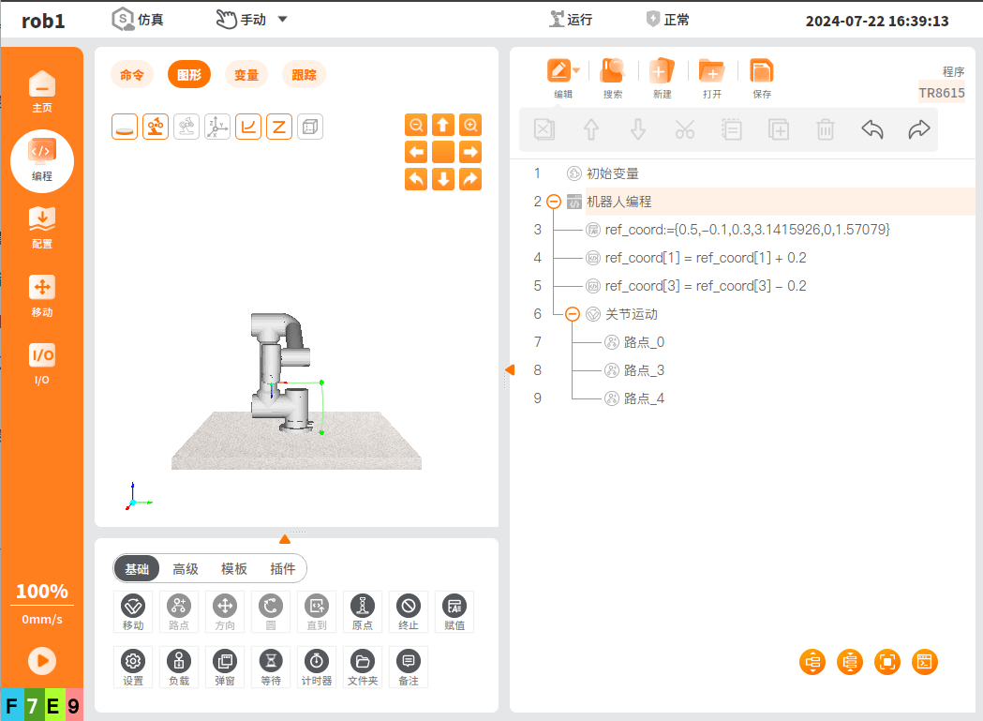Viewport: 983px width, 721px height.
Task: Open the 手动 mode dropdown arrow
Action: (x=283, y=20)
